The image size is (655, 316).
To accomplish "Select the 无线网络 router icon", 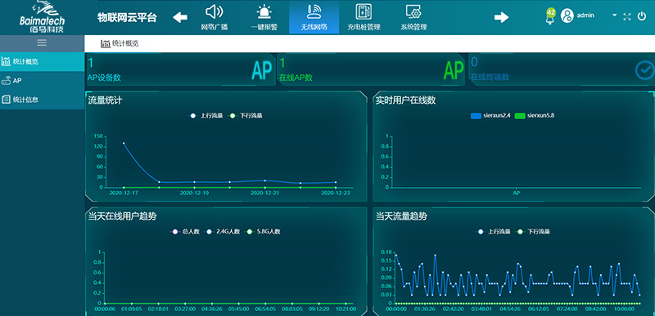I will (x=314, y=11).
